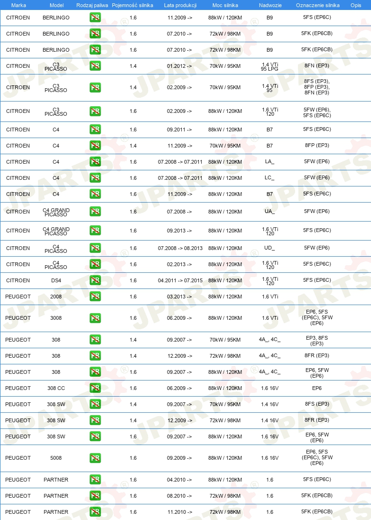Screen dimensions: 371x520
Task: Click the Moc silnika column header
Action: 225,5
